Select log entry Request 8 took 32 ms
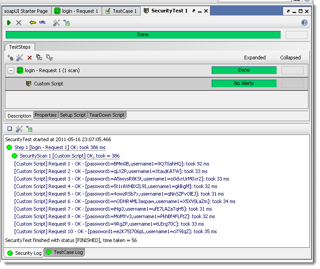 [x=115, y=216]
